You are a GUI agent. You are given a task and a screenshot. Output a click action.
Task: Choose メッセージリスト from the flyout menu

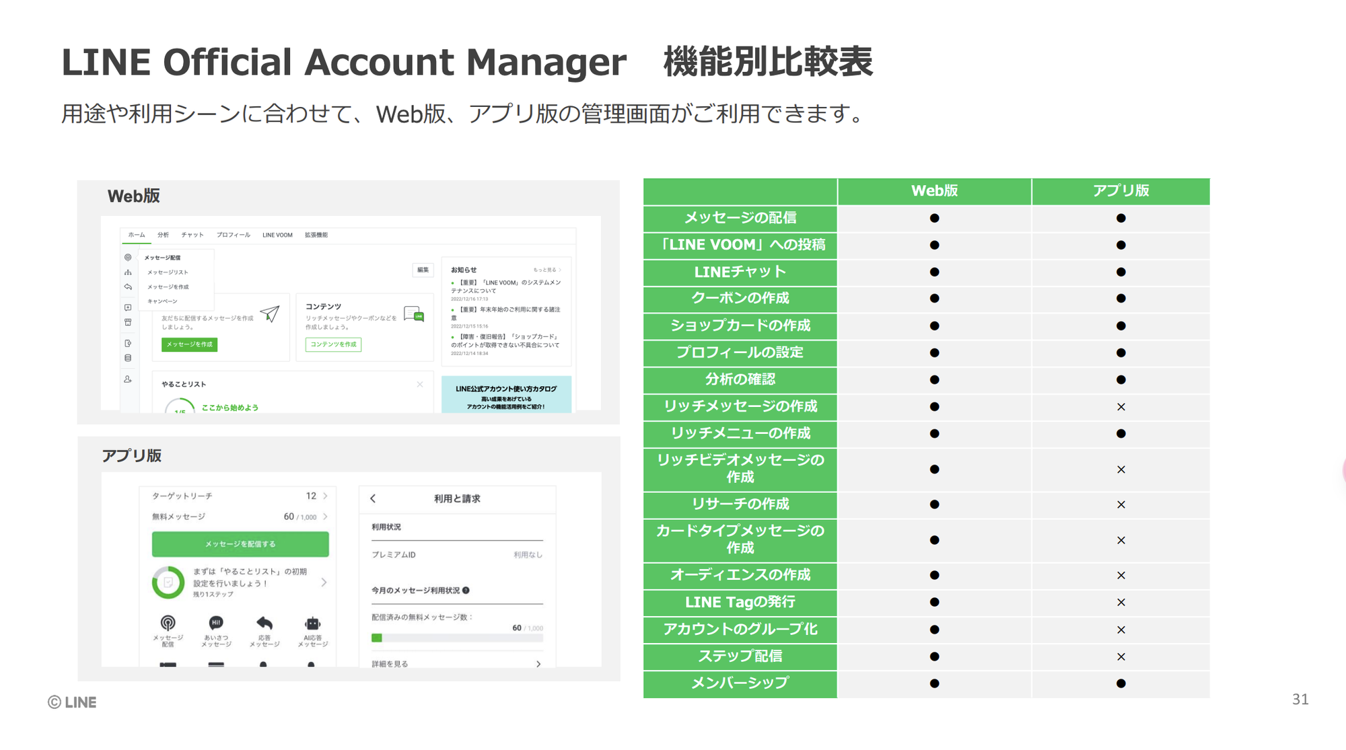click(x=168, y=272)
